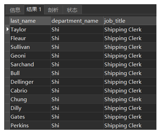The height and width of the screenshot is (134, 161).
Task: Select the Geoni last name cell
Action: (x=30, y=56)
